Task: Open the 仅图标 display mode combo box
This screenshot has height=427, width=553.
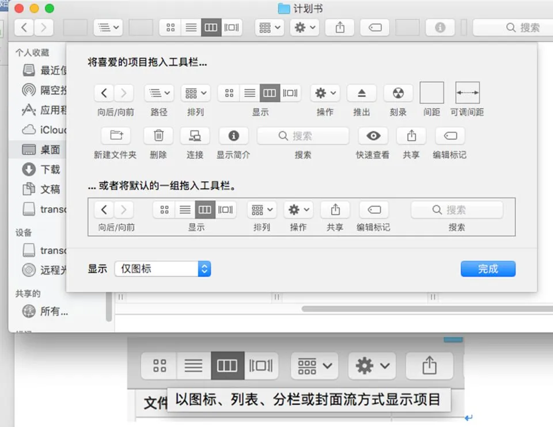Action: tap(163, 268)
